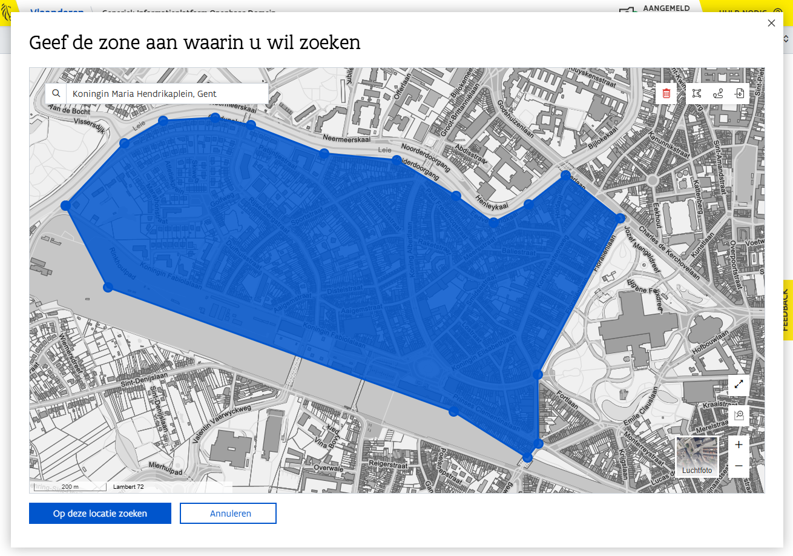793x556 pixels.
Task: Zoom out of the map
Action: point(739,466)
